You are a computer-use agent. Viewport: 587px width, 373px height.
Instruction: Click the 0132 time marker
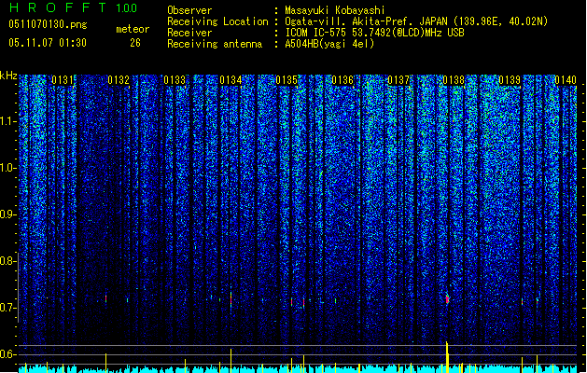[119, 80]
